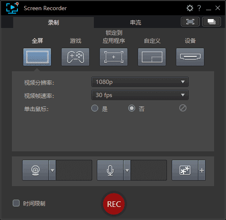Toggle the webcam button
The width and height of the screenshot is (226, 220).
pos(35,170)
